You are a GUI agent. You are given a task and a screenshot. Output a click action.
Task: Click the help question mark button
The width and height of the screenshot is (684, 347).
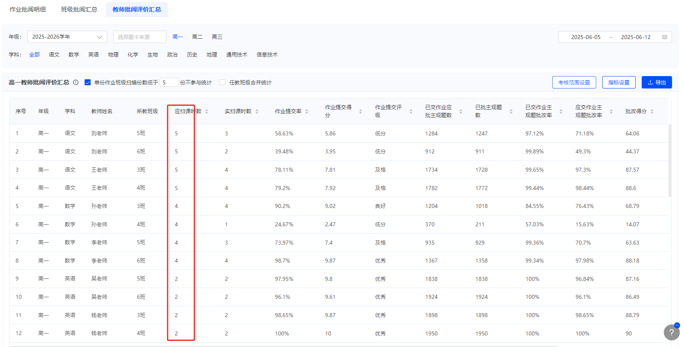click(x=672, y=332)
